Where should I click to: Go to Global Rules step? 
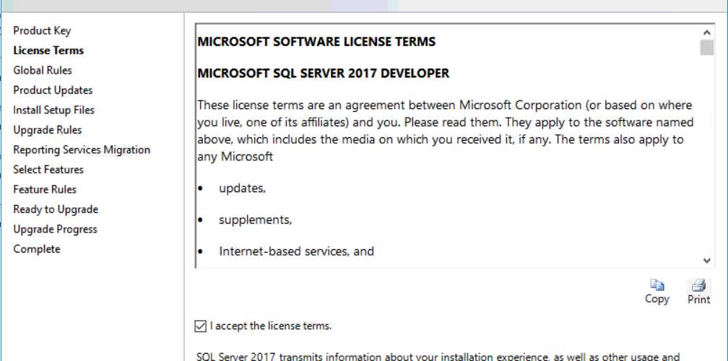pos(43,70)
